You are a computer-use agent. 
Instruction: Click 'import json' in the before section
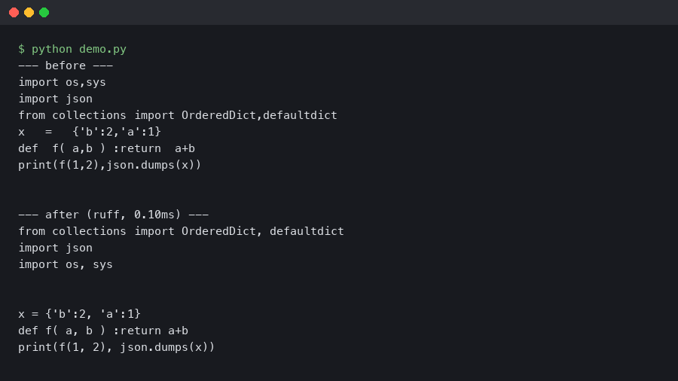tap(55, 99)
